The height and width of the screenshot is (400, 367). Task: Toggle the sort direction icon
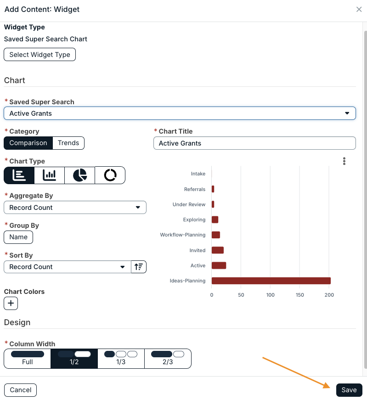139,267
